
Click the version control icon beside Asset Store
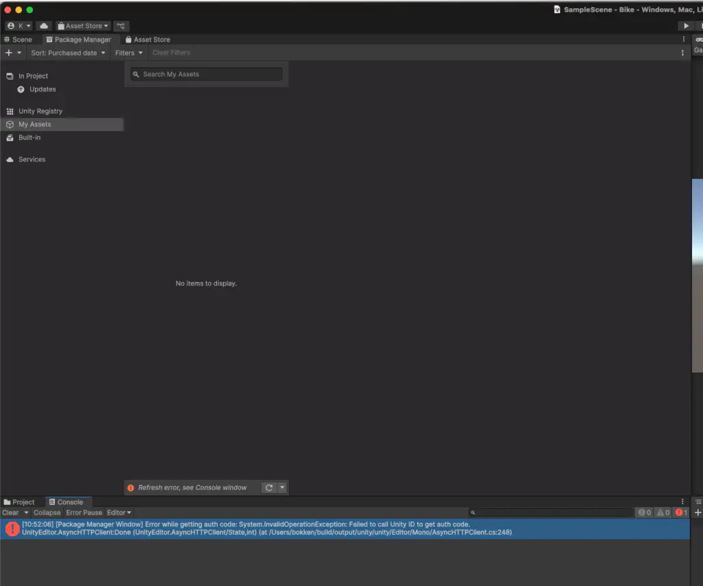tap(121, 26)
